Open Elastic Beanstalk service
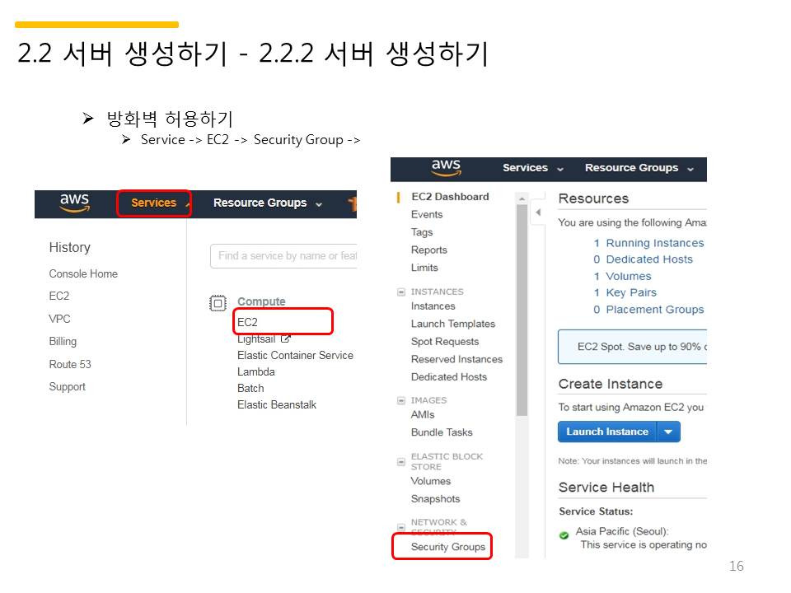The height and width of the screenshot is (593, 791). (277, 405)
